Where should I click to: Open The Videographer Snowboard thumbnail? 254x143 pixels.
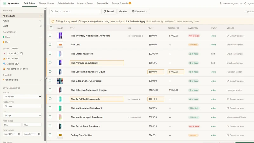pos(60,81)
